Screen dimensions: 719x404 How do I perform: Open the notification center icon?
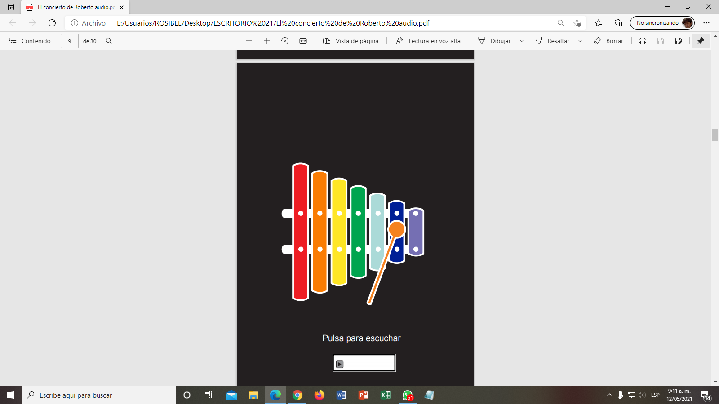(x=705, y=395)
